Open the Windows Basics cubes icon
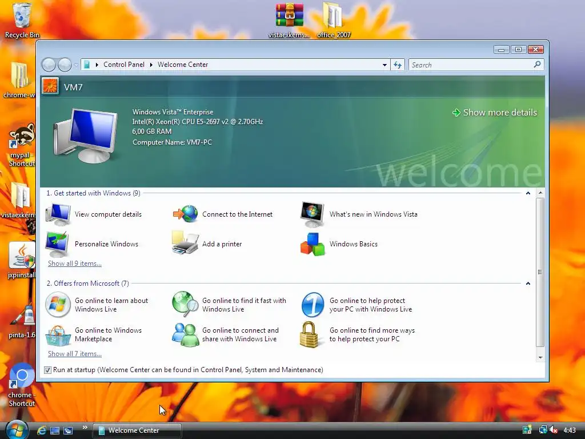This screenshot has width=585, height=439. (x=312, y=244)
